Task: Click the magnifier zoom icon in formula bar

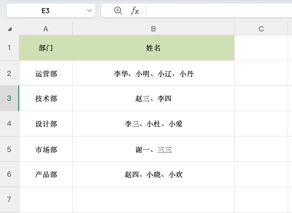Action: coord(118,10)
